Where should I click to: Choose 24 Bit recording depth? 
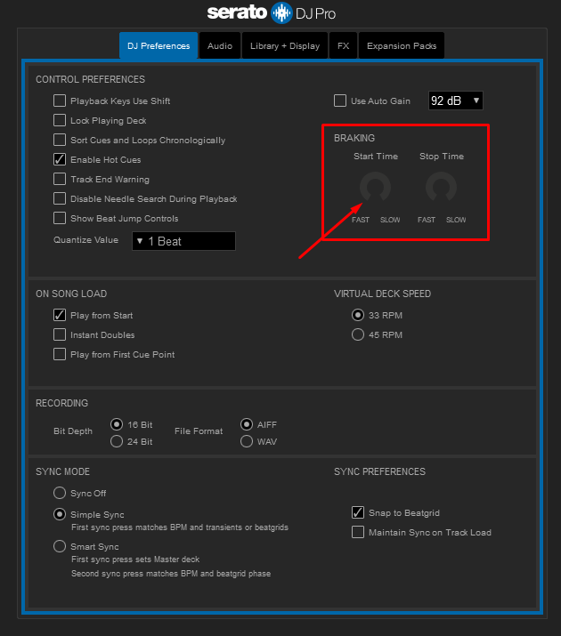[x=117, y=441]
